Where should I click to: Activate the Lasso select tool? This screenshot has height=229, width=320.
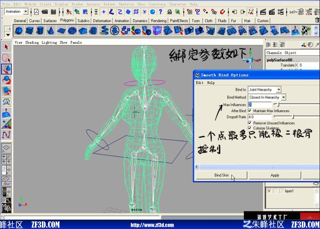(x=6, y=58)
